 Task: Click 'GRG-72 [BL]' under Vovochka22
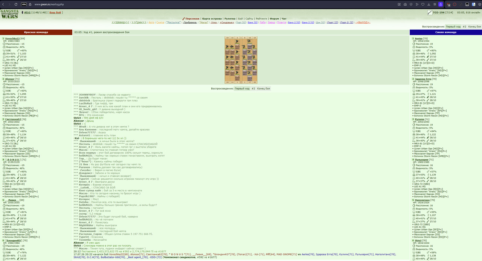tap(11, 63)
